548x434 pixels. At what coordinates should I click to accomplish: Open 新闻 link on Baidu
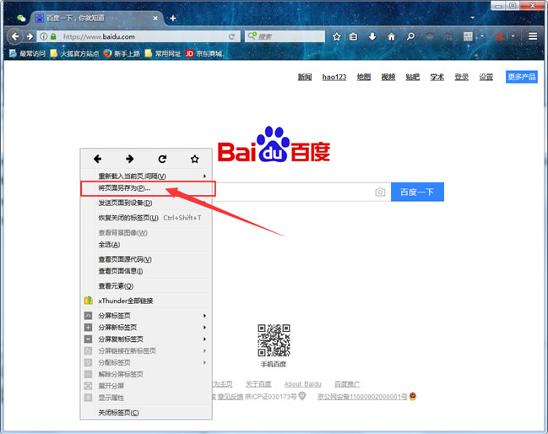(305, 77)
